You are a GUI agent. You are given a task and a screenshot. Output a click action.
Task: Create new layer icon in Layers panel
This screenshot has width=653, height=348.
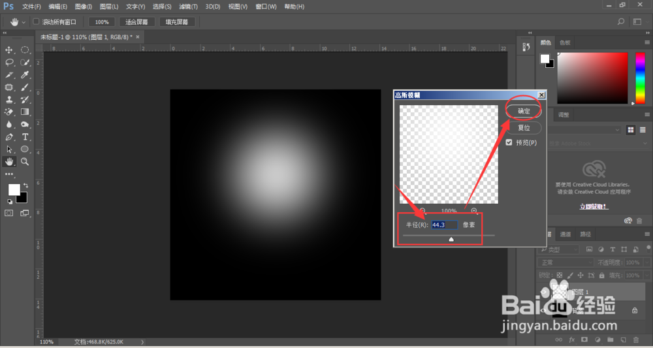coord(623,340)
